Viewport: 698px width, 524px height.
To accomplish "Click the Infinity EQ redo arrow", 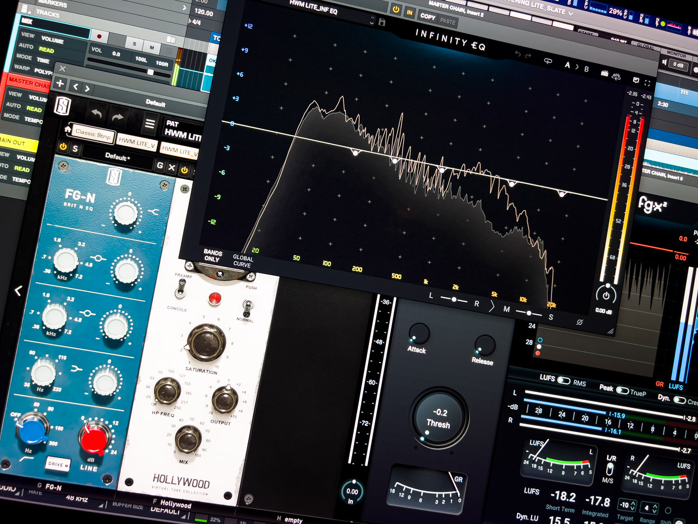I will click(x=528, y=56).
